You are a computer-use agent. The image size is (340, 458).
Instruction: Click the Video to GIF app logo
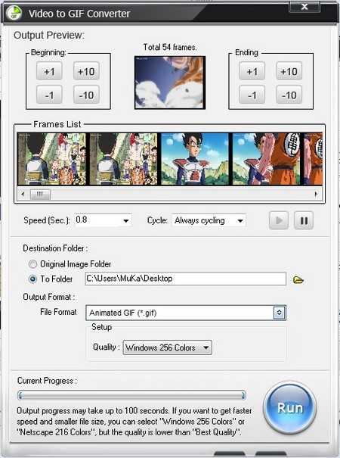click(x=14, y=13)
